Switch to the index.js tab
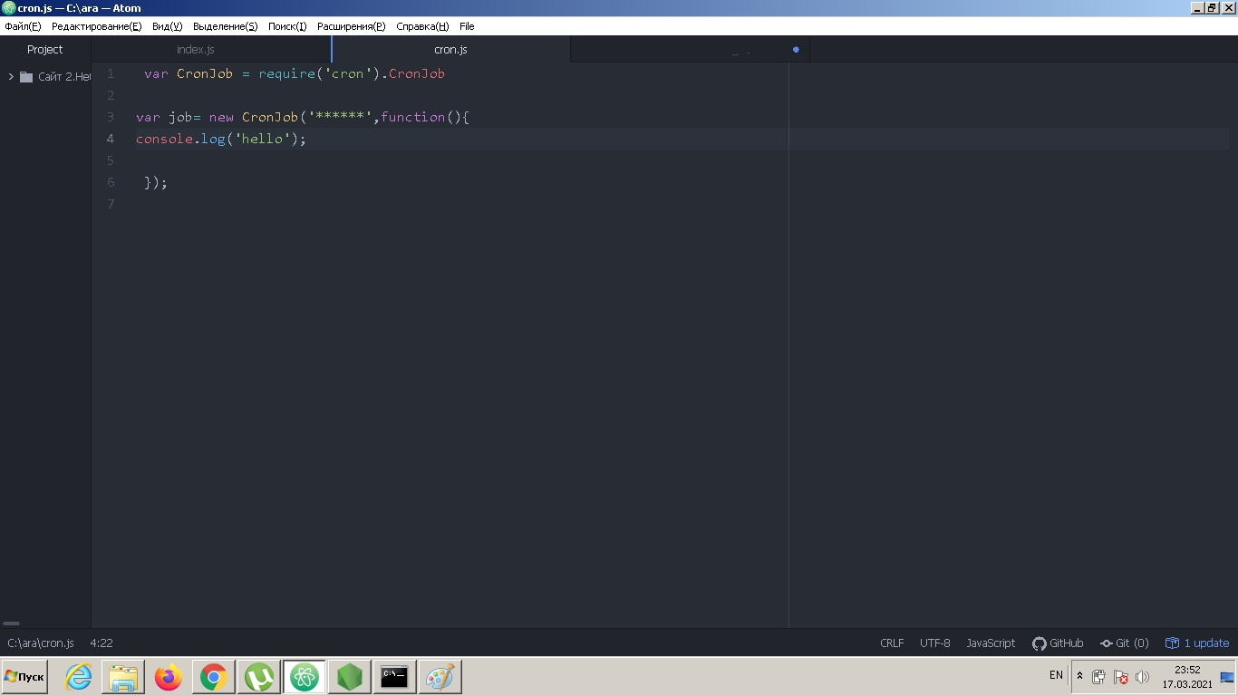The height and width of the screenshot is (696, 1238). pyautogui.click(x=196, y=50)
